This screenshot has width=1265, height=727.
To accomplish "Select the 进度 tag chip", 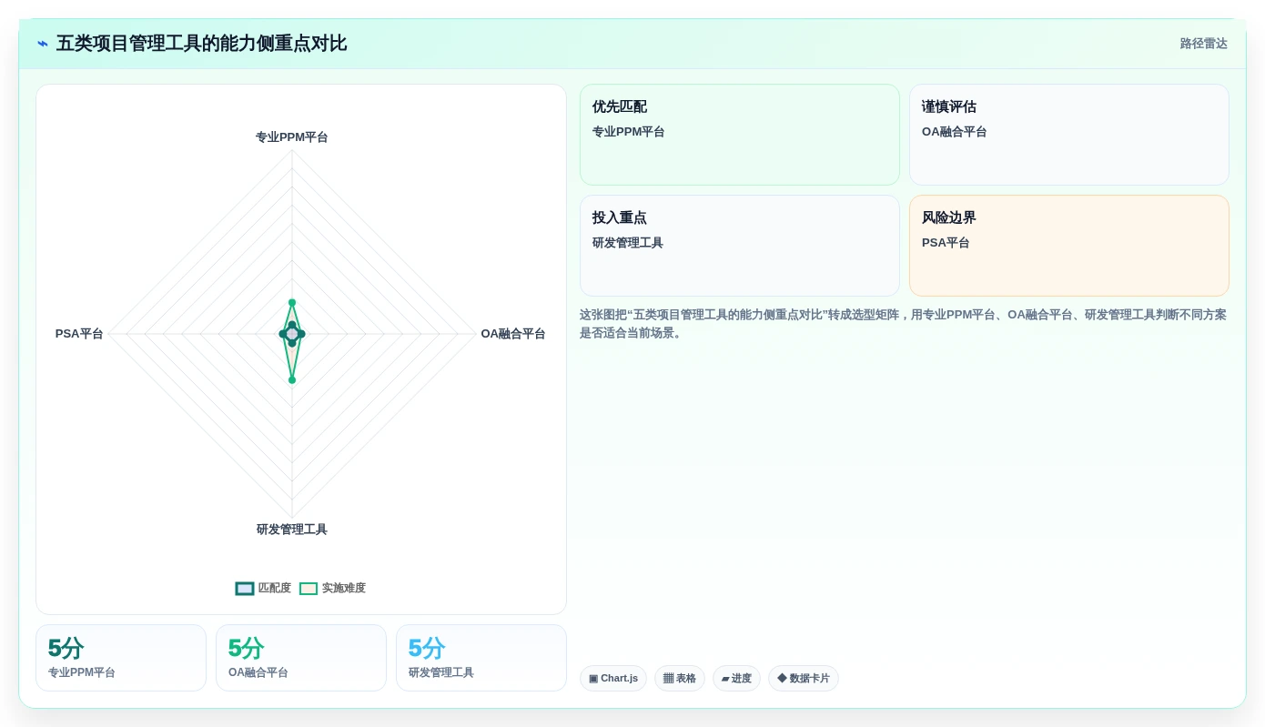I will coord(736,679).
